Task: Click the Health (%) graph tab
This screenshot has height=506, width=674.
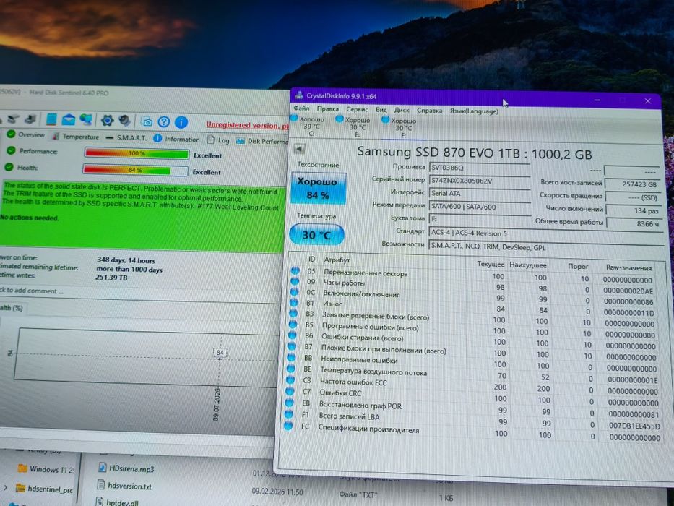Action: (x=12, y=308)
